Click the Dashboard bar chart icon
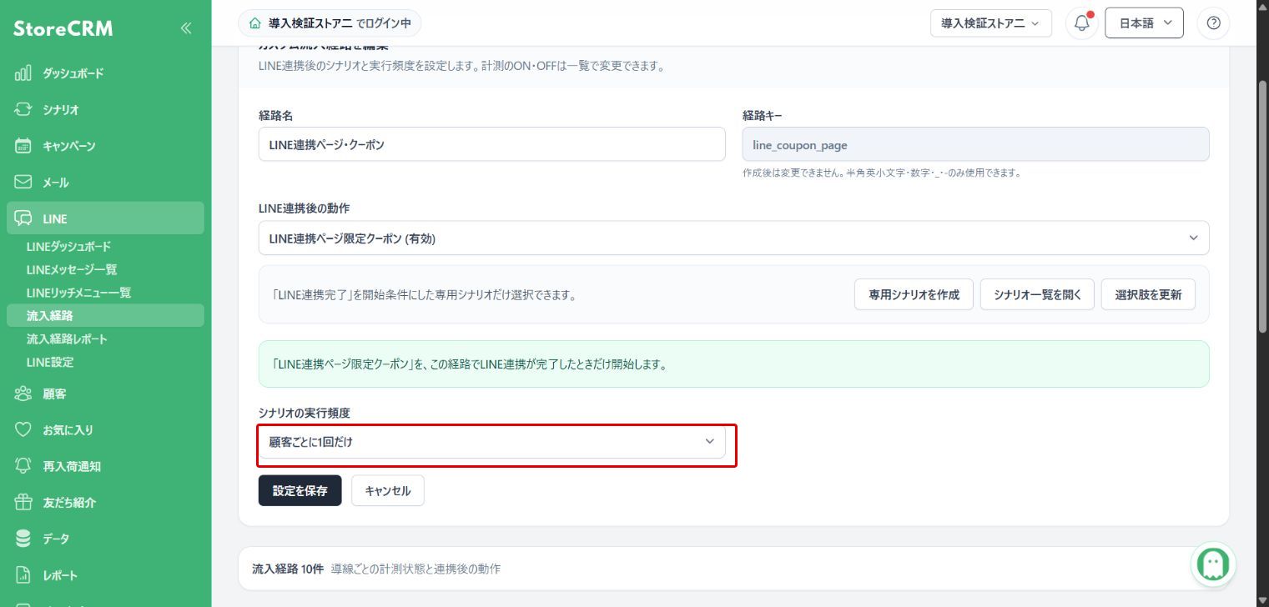The image size is (1269, 607). click(23, 73)
